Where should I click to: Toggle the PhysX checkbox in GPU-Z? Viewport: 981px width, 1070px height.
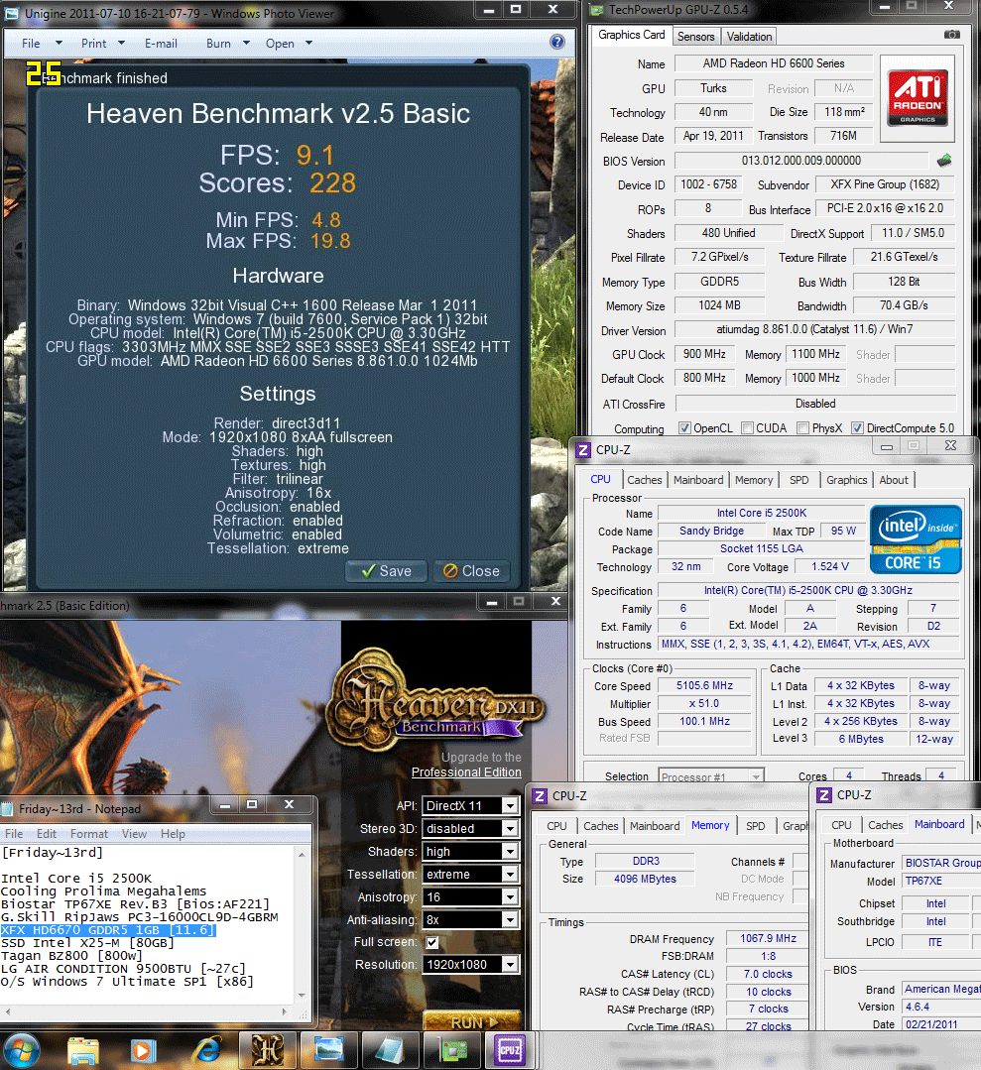(802, 427)
